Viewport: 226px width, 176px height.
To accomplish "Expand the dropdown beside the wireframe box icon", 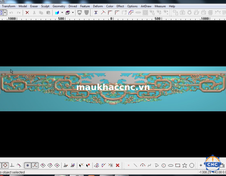I will [x=73, y=13].
